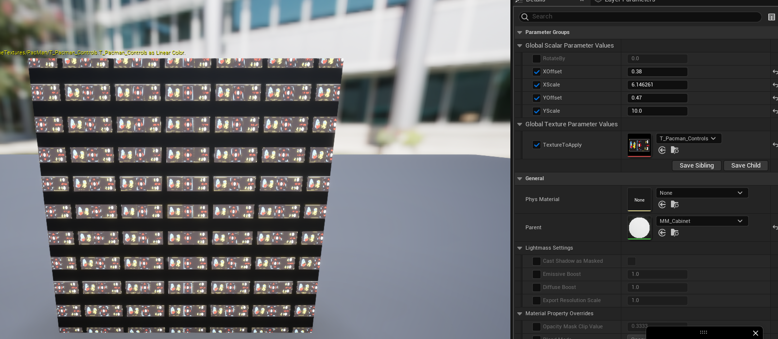
Task: Click the Parent material sphere thumbnail
Action: pos(639,228)
